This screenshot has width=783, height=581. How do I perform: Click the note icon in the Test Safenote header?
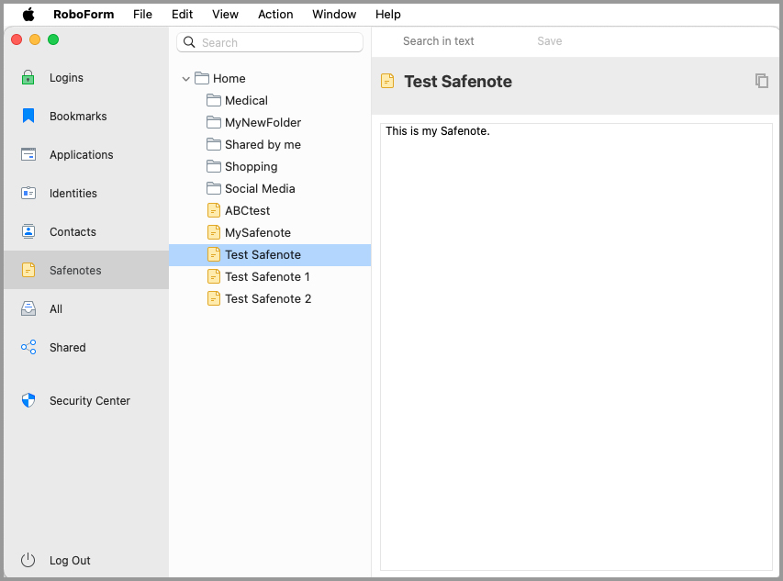coord(387,81)
